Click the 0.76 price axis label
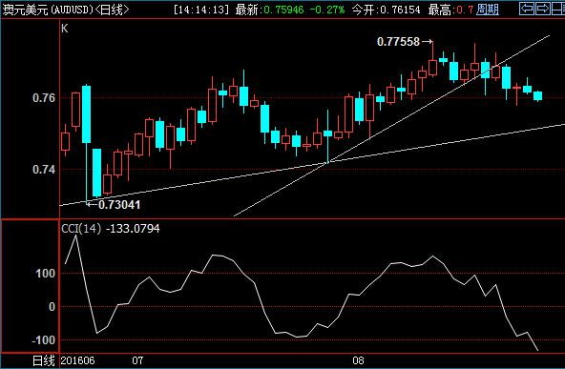This screenshot has width=565, height=369. tap(44, 97)
